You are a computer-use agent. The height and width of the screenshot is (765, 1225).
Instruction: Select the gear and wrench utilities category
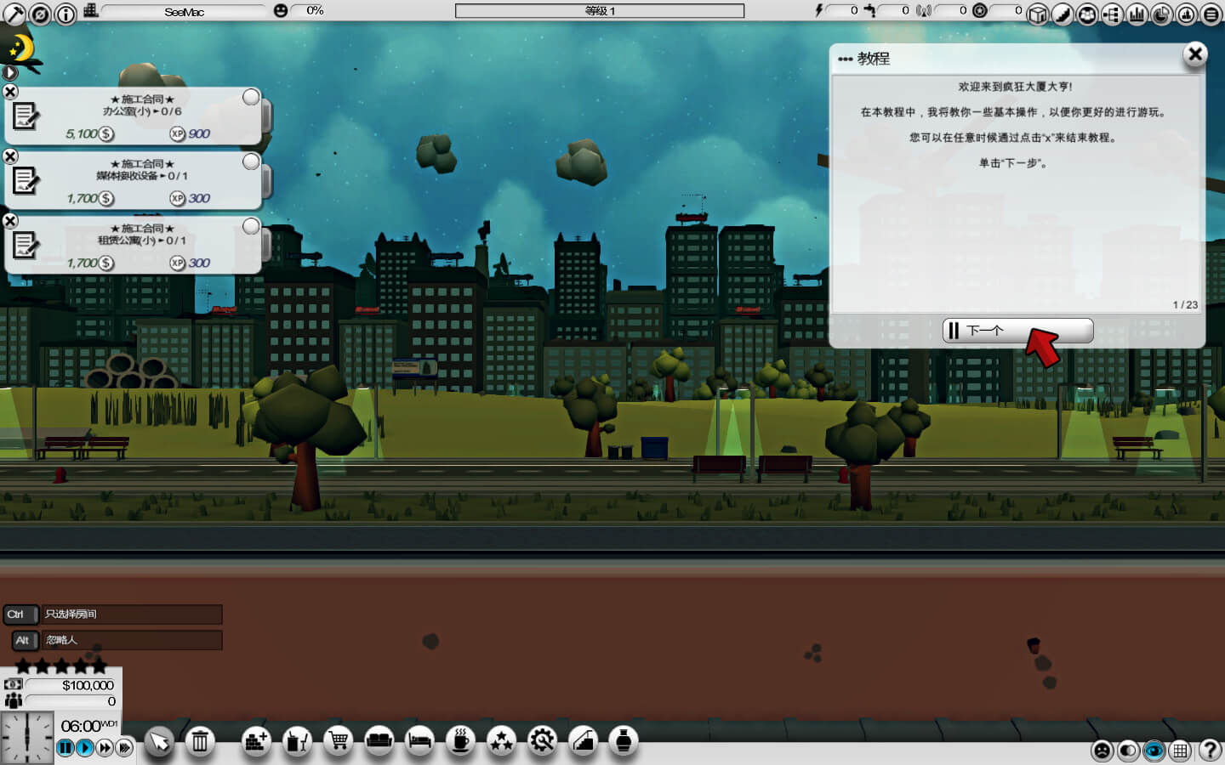point(542,741)
